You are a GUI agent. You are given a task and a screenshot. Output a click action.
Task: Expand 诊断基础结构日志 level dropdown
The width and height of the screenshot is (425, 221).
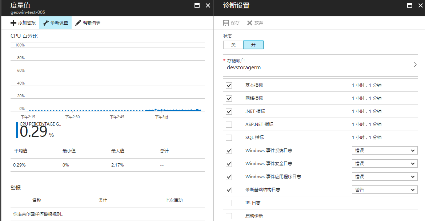coord(384,190)
